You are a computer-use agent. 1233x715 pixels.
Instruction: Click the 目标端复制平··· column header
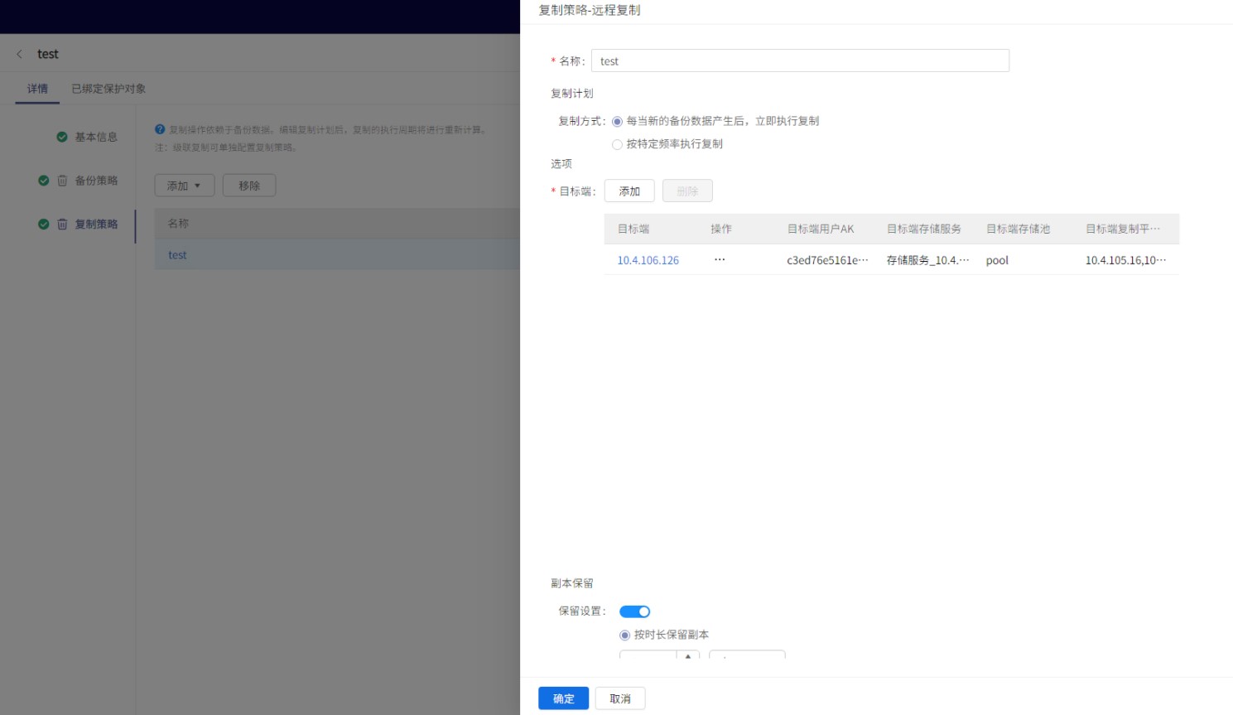[x=1123, y=229]
